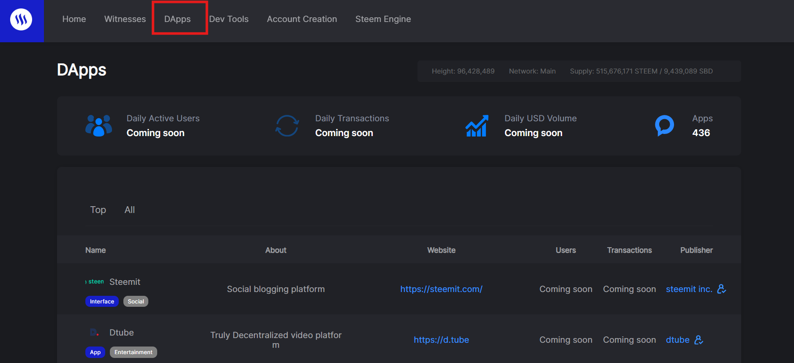Click Dtube's Users 'Coming soon' cell
Viewport: 794px width, 363px height.
click(566, 340)
